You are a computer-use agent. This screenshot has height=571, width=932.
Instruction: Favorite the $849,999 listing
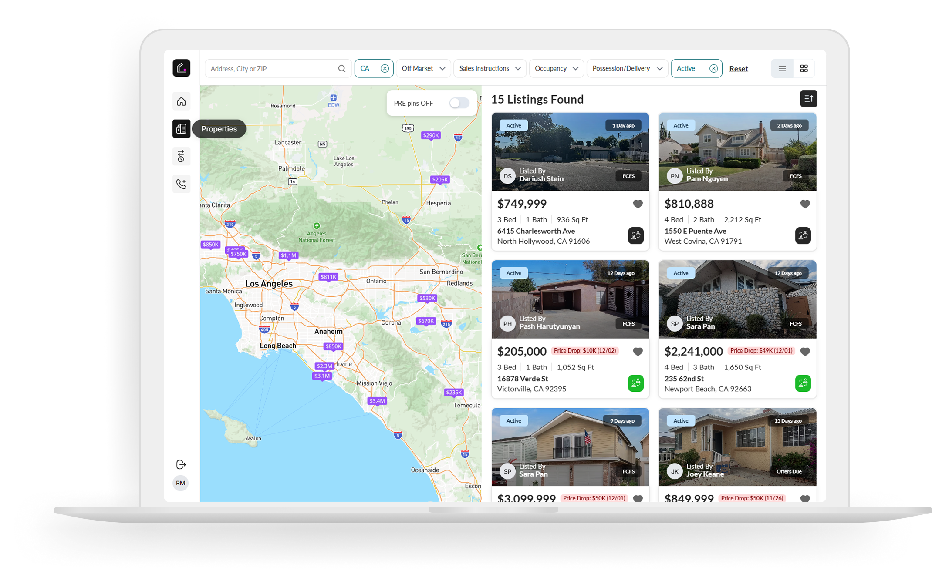point(805,498)
